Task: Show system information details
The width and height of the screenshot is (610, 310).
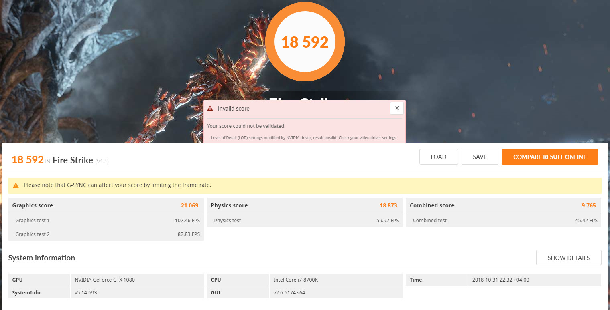Action: (x=569, y=258)
